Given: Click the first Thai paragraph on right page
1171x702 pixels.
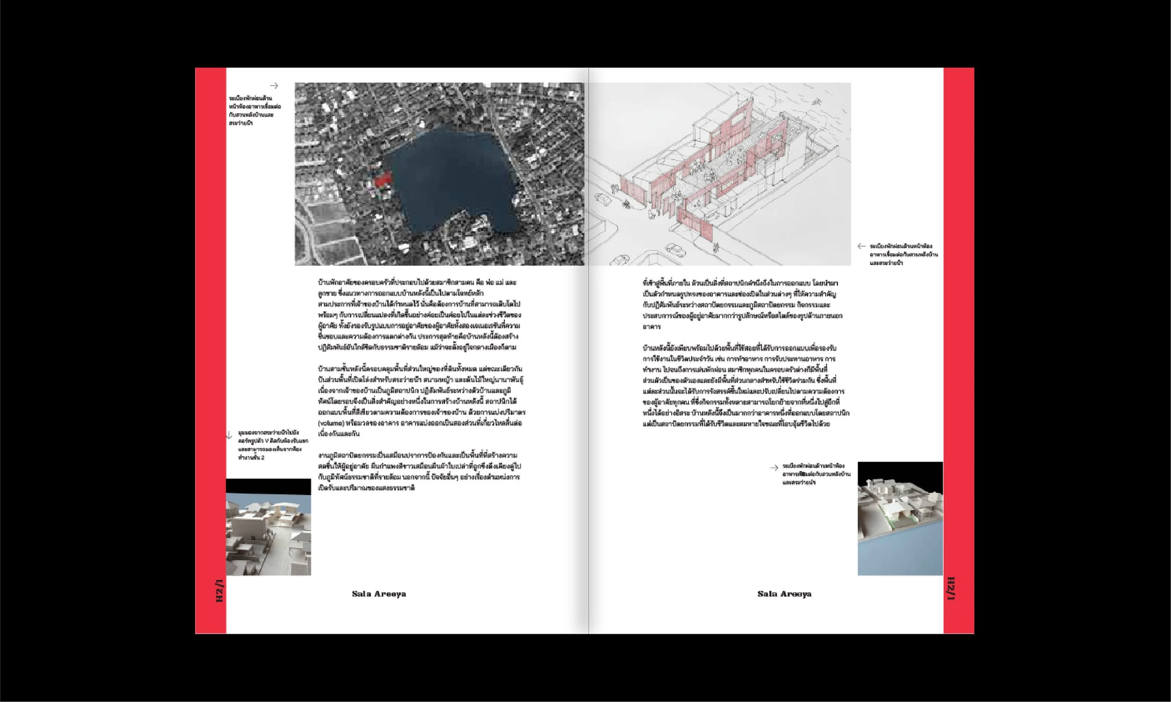Looking at the screenshot, I should pyautogui.click(x=742, y=305).
